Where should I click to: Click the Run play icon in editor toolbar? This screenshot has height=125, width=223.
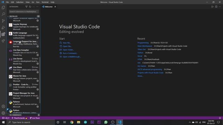[x=212, y=7]
